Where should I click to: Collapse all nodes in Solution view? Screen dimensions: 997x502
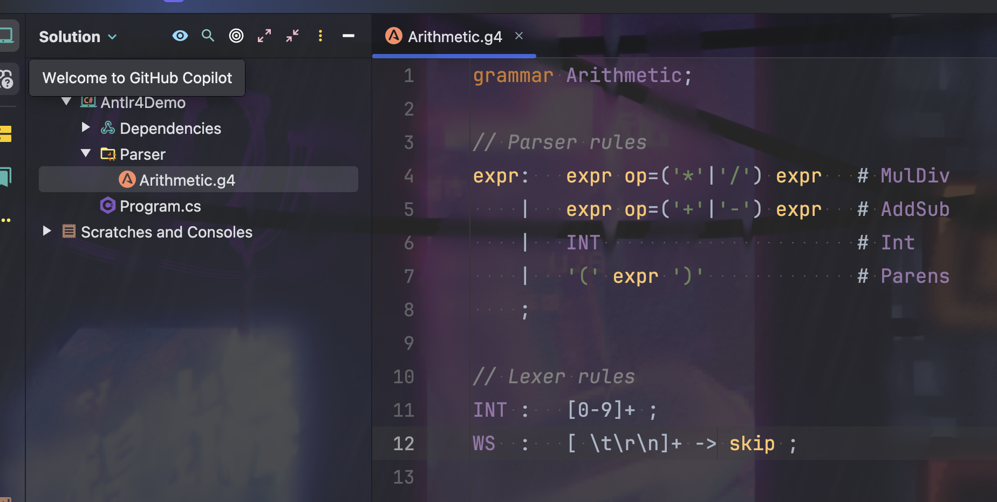tap(292, 36)
